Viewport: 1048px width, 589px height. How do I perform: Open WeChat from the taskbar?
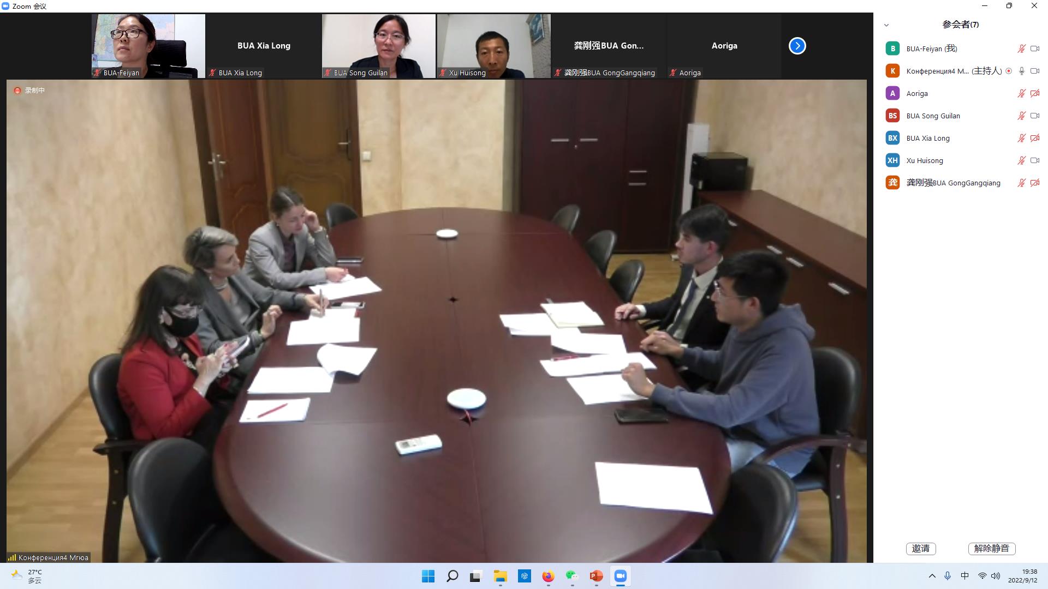572,576
